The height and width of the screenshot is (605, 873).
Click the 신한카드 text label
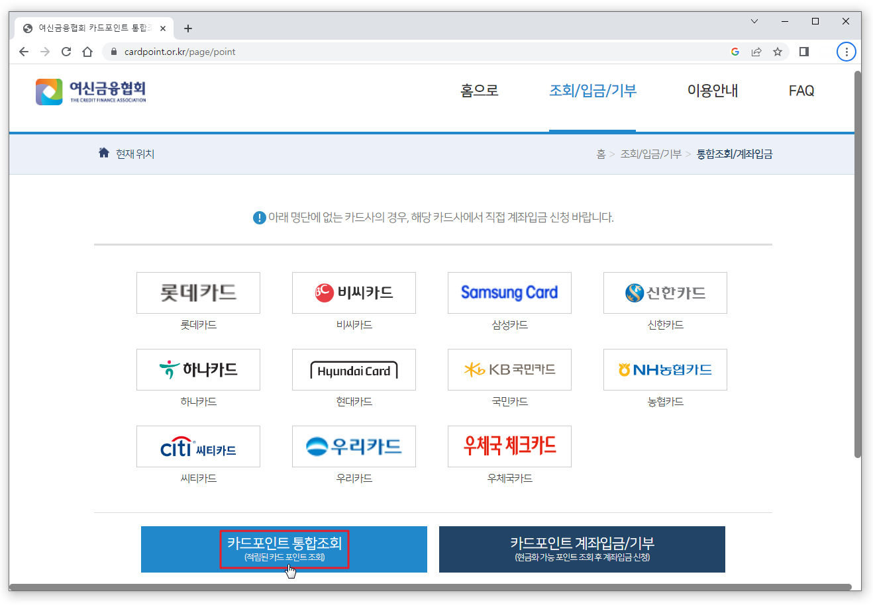pos(665,325)
